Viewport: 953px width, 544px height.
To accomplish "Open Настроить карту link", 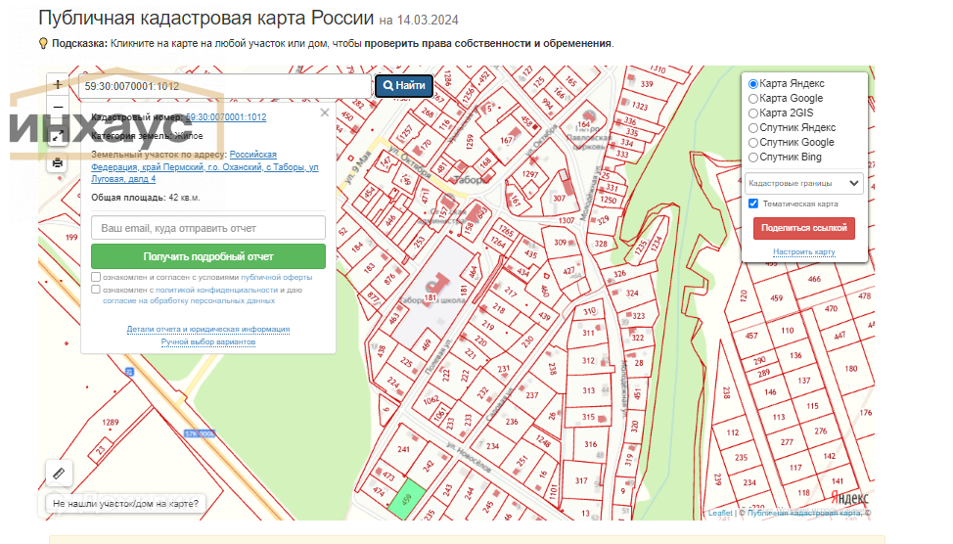I will (x=804, y=251).
